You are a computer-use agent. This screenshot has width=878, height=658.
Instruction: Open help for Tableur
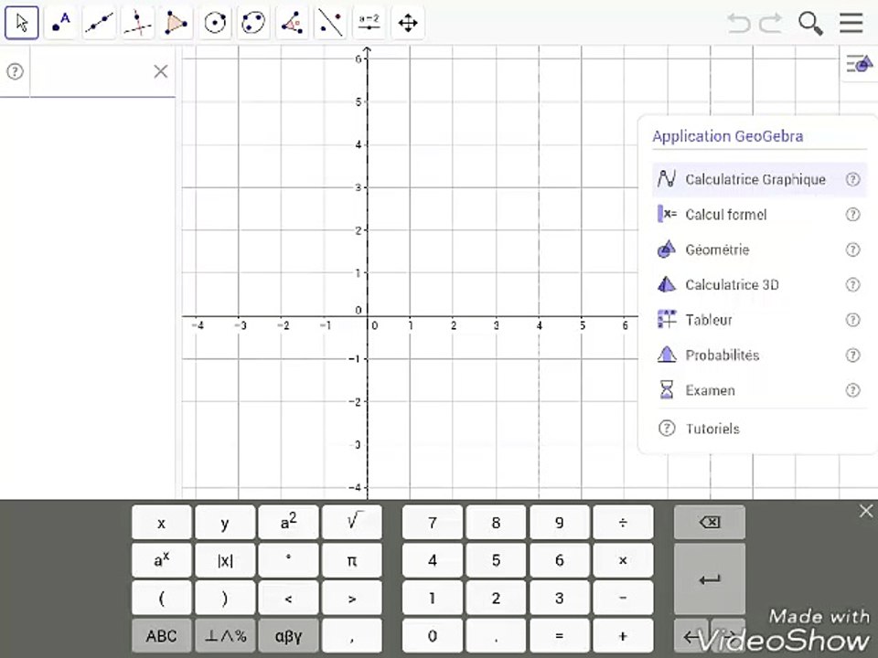coord(852,320)
